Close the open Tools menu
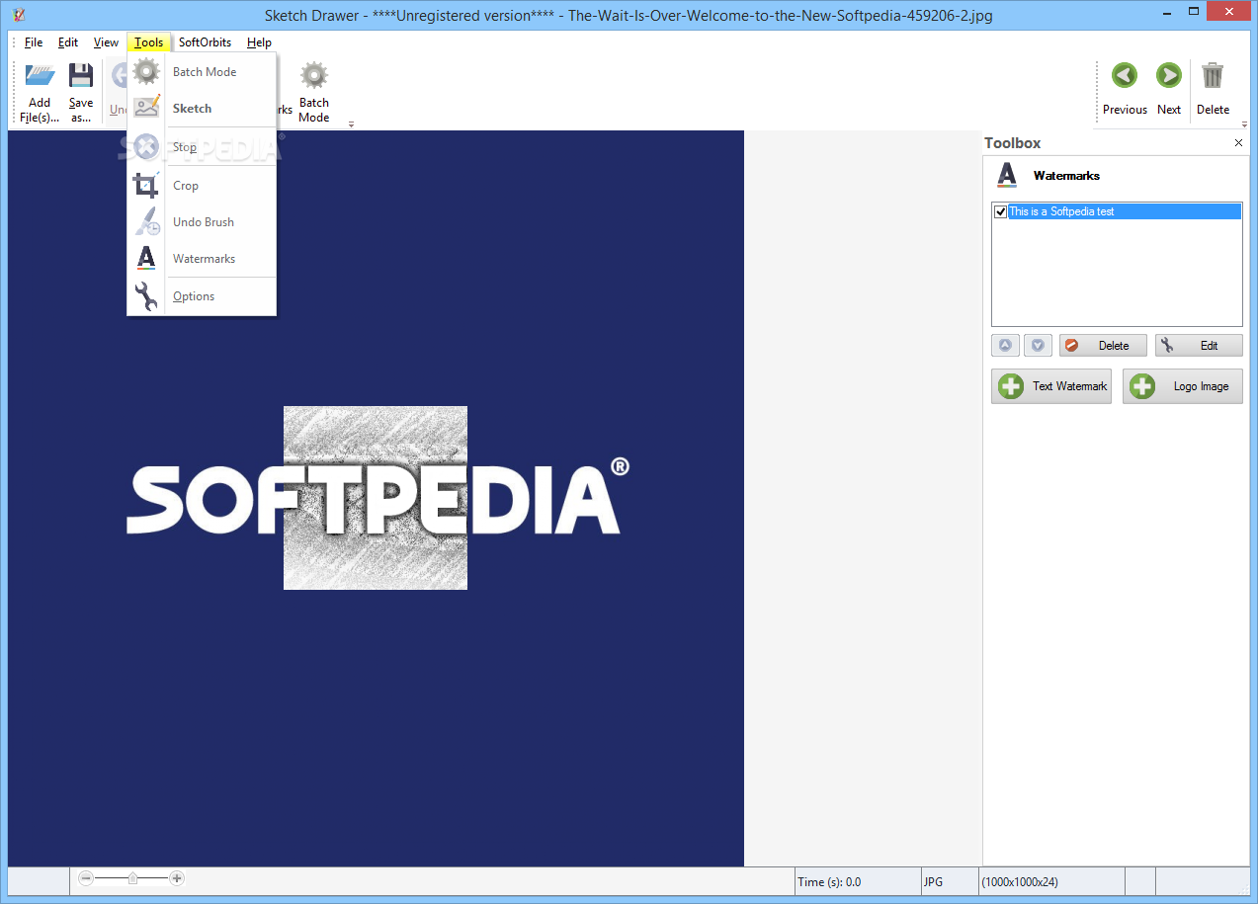 point(148,42)
